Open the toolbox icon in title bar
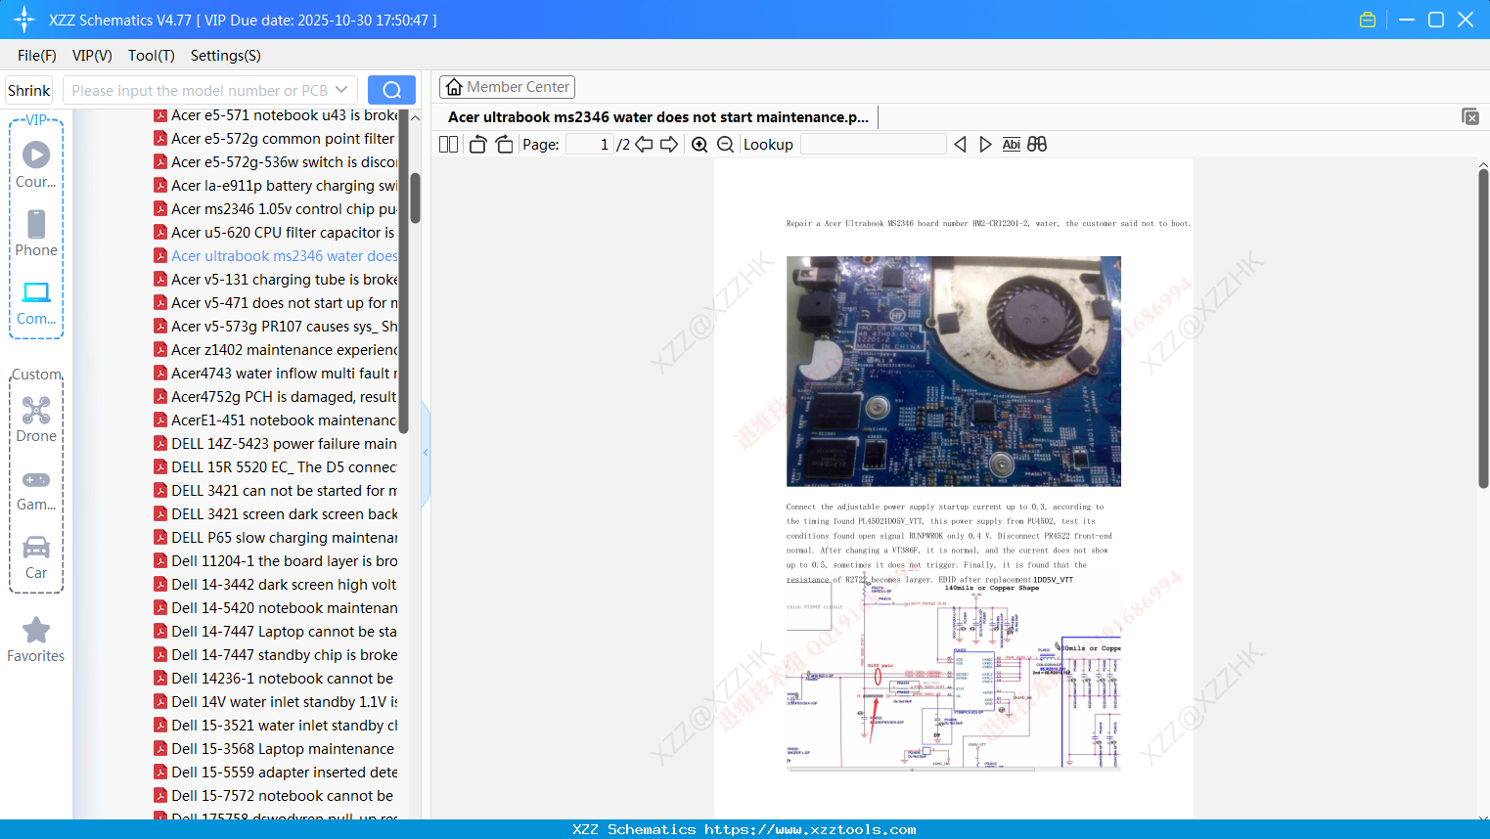Screen dimensions: 1490x839 pyautogui.click(x=1368, y=20)
